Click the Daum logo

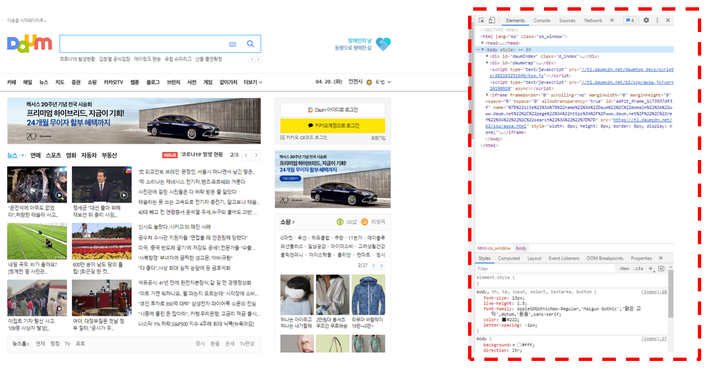point(29,44)
